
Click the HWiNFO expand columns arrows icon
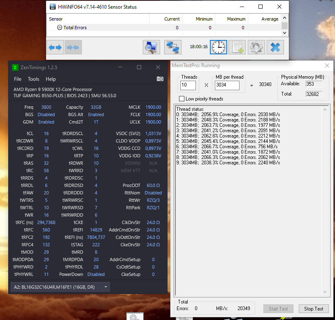click(x=55, y=47)
